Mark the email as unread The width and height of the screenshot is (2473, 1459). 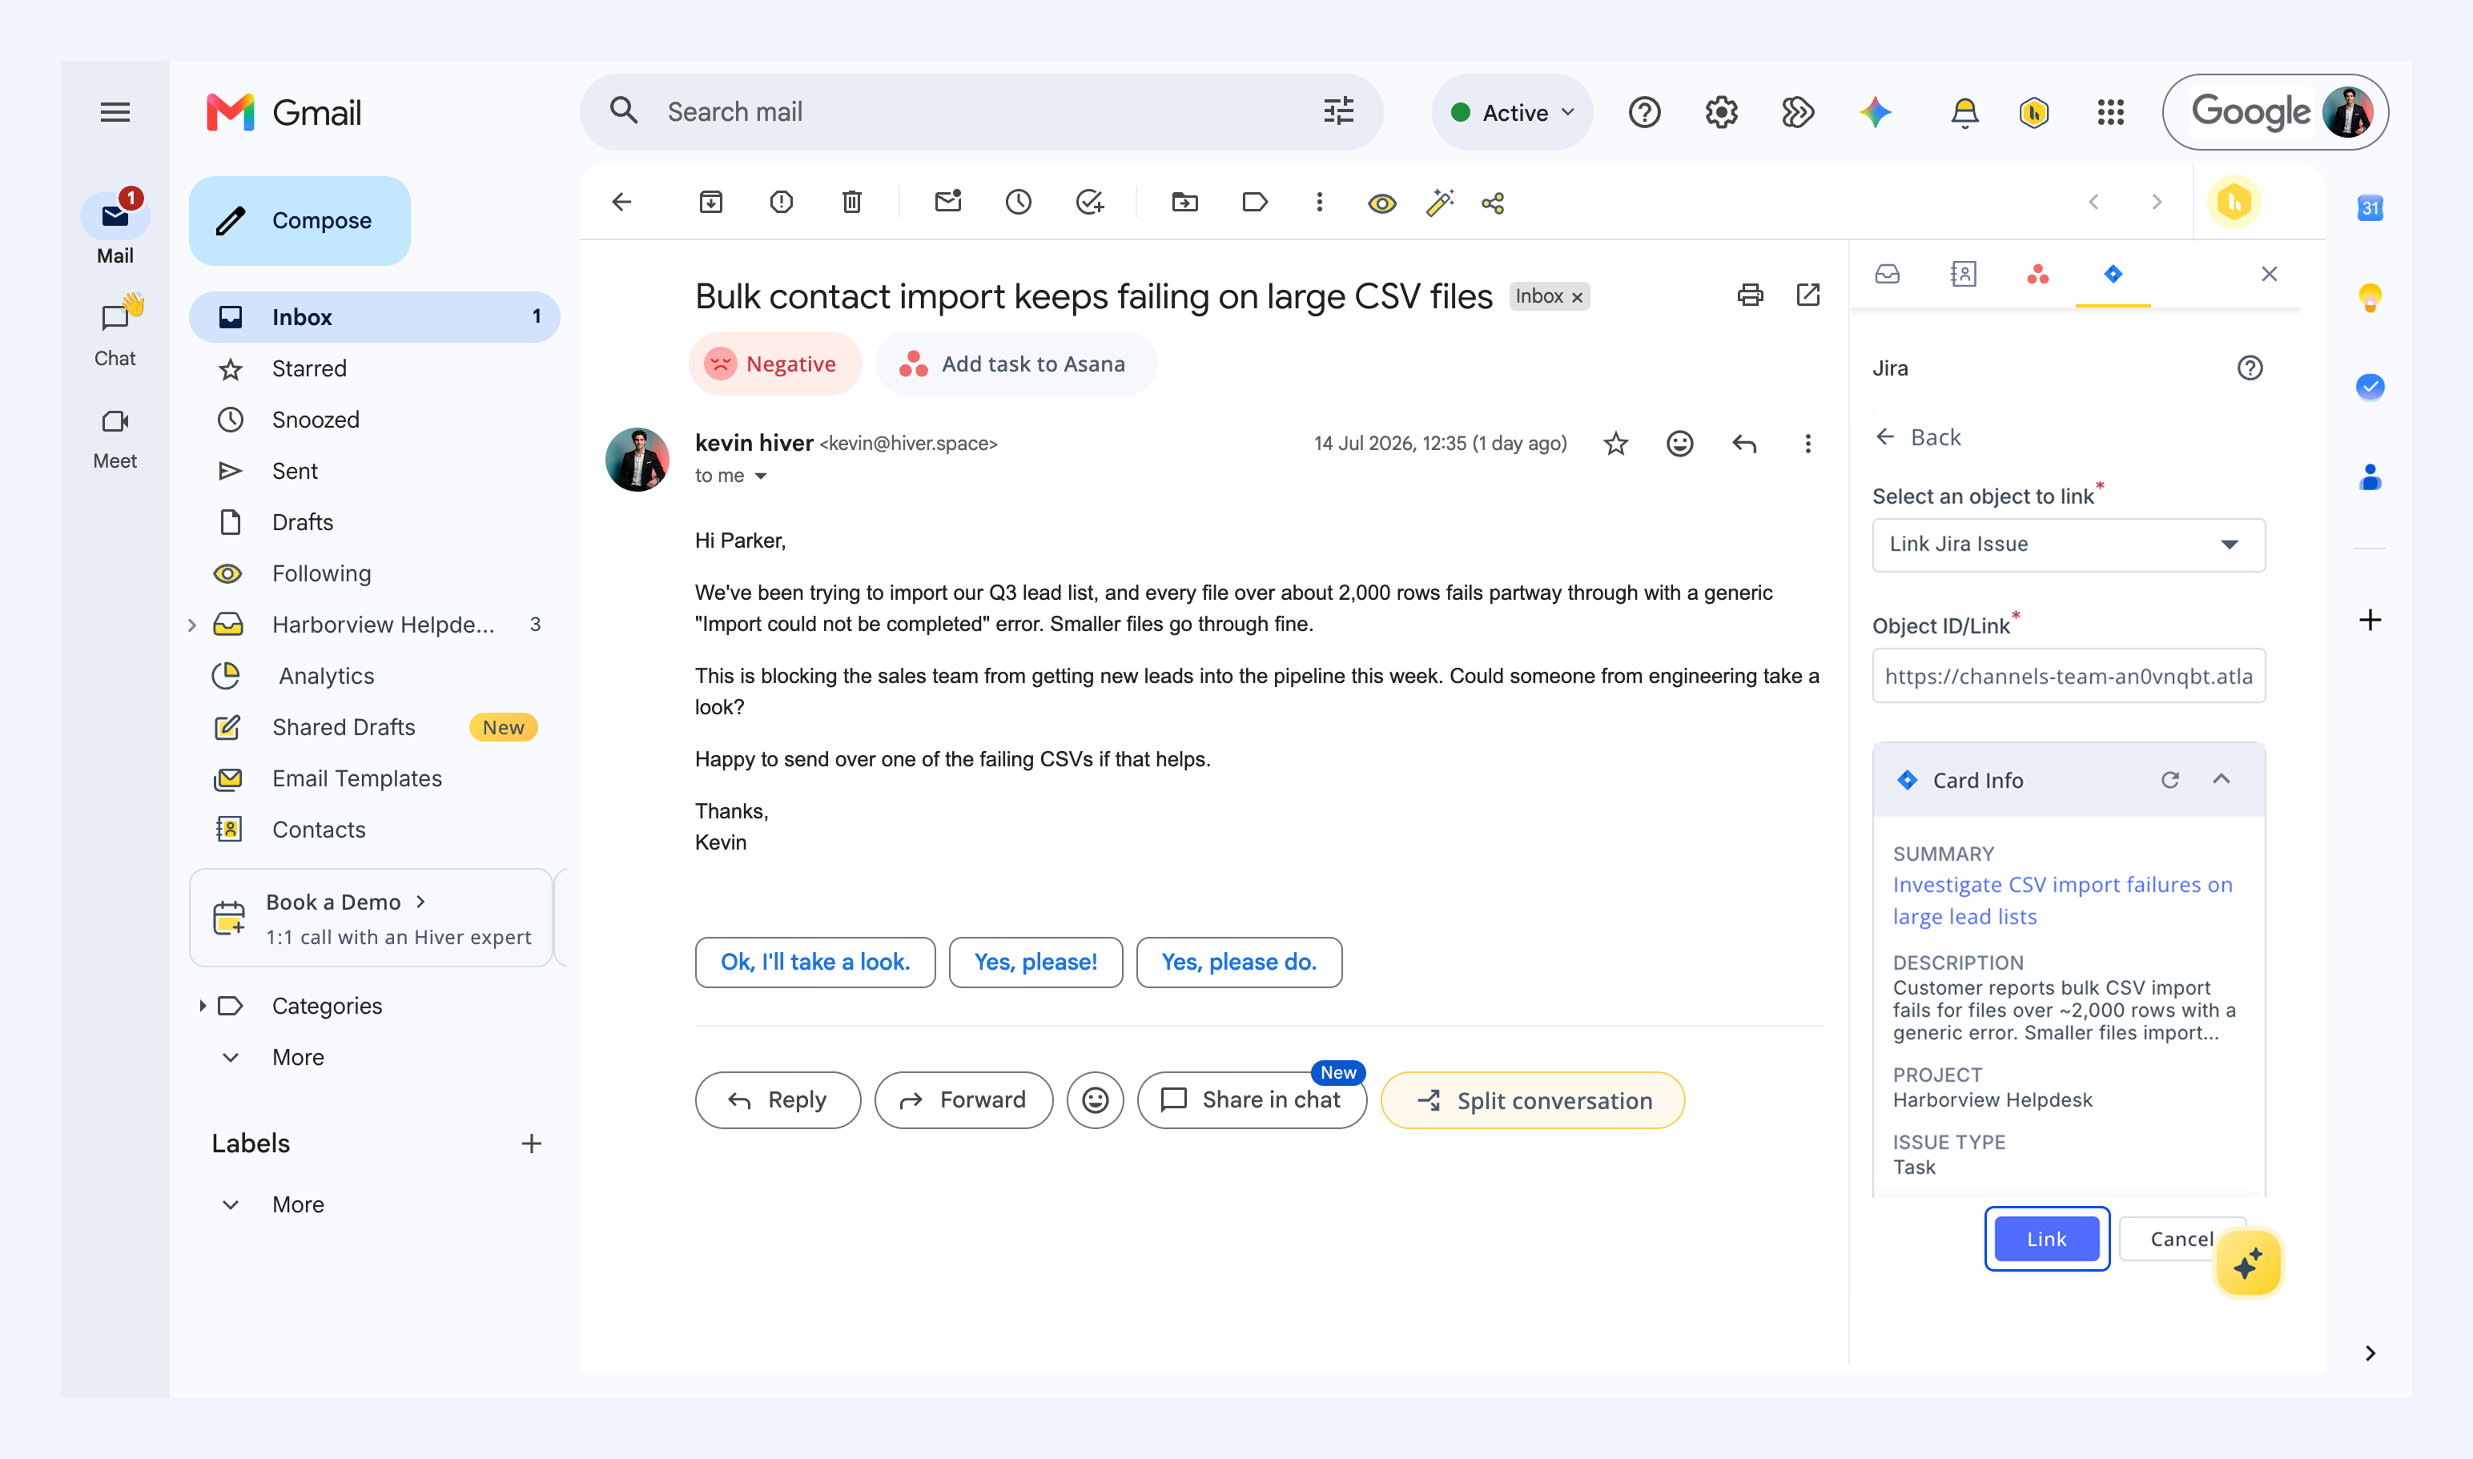click(948, 203)
